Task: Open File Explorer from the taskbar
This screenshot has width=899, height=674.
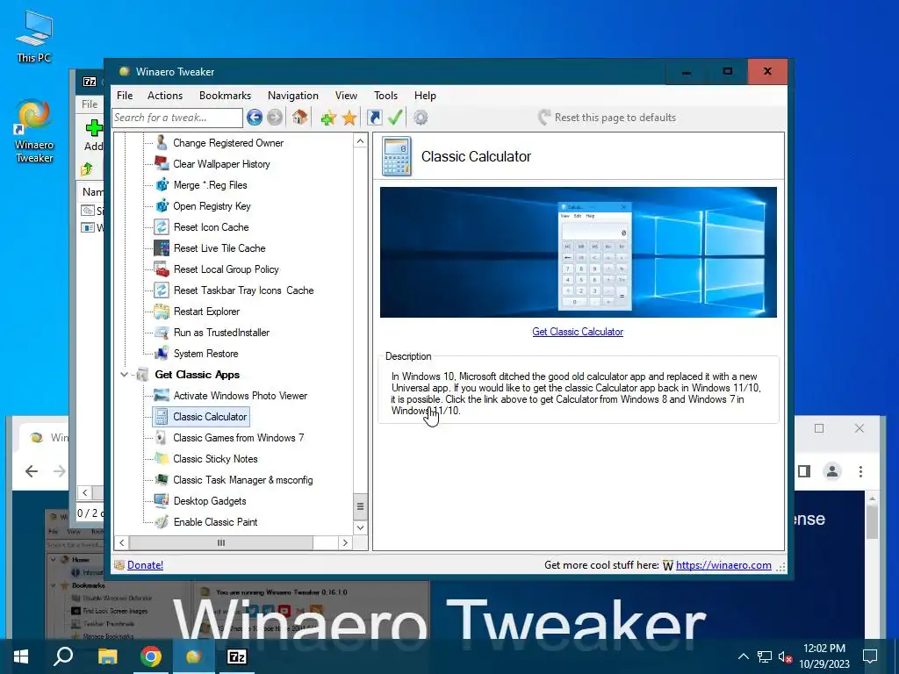Action: click(107, 656)
